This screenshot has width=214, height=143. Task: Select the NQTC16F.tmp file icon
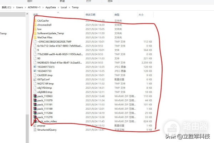pos(35,84)
